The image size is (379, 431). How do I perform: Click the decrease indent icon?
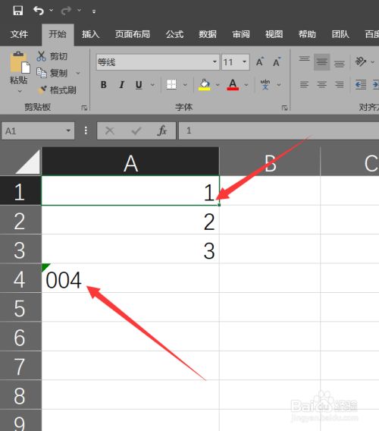360,84
